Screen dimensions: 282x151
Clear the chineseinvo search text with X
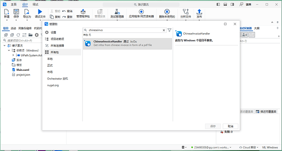(164, 30)
